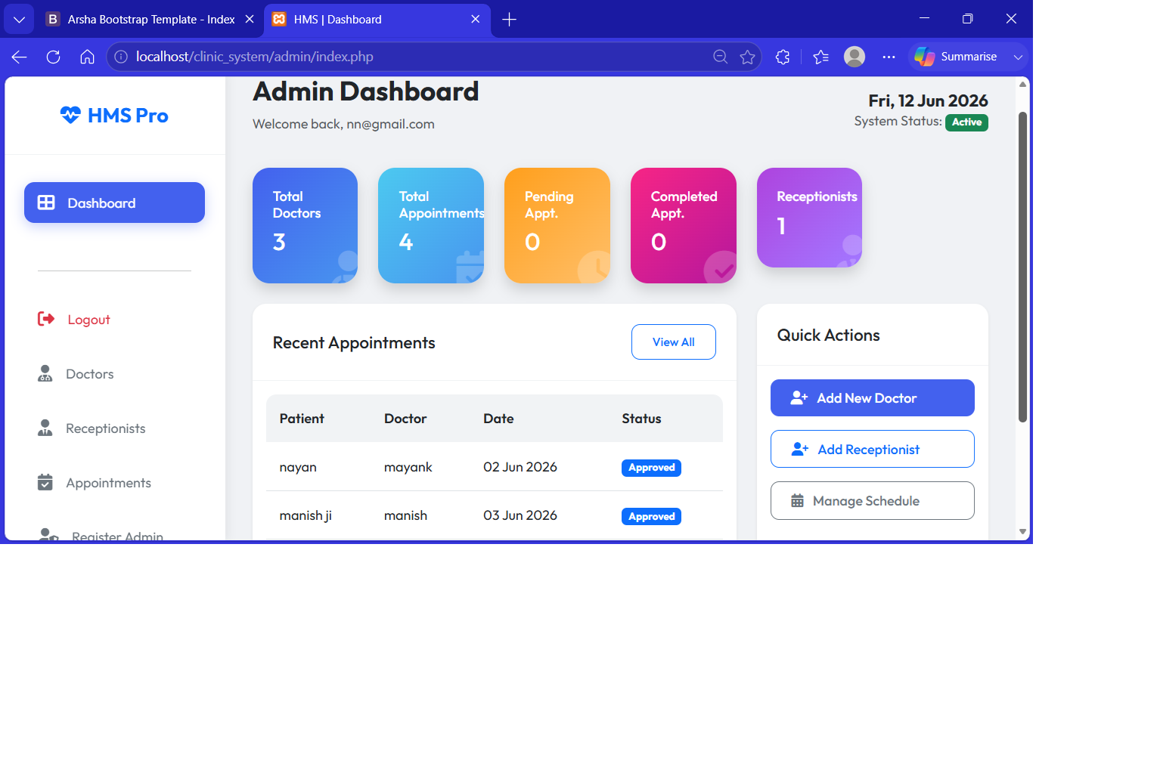Close the HMS Dashboard tab

click(475, 20)
